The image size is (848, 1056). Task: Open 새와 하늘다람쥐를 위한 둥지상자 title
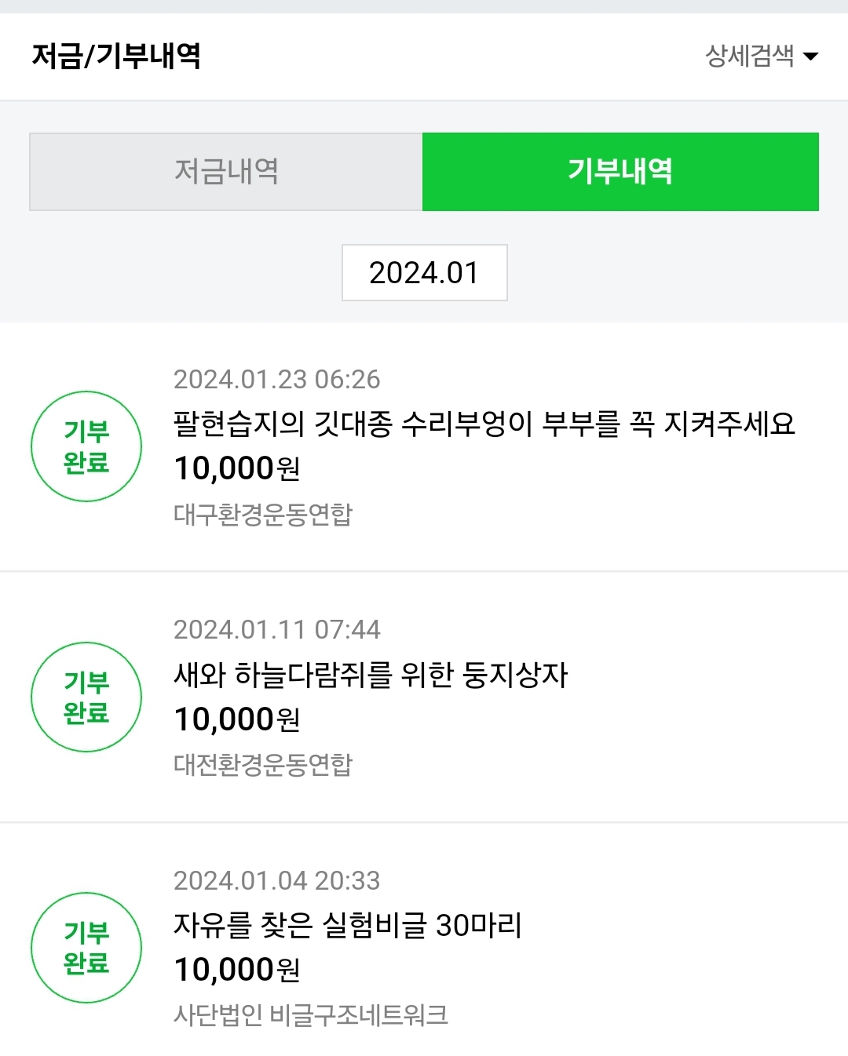tap(371, 675)
